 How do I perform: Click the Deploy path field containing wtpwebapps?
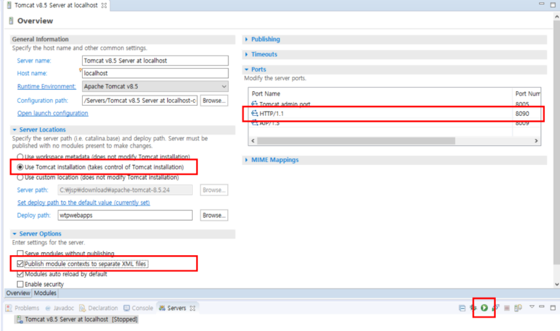point(125,215)
